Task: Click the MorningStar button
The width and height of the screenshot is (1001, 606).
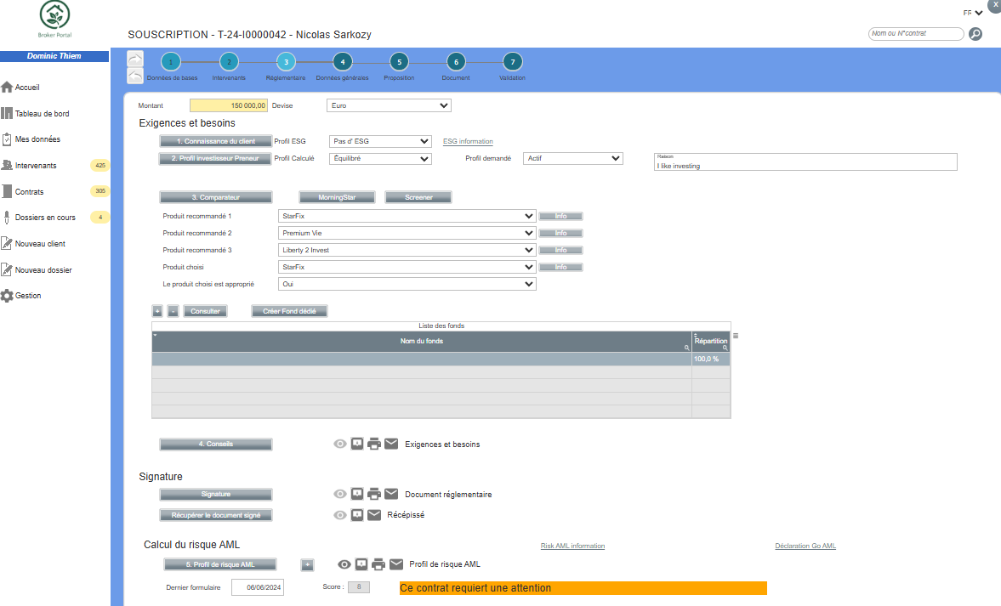Action: [331, 197]
